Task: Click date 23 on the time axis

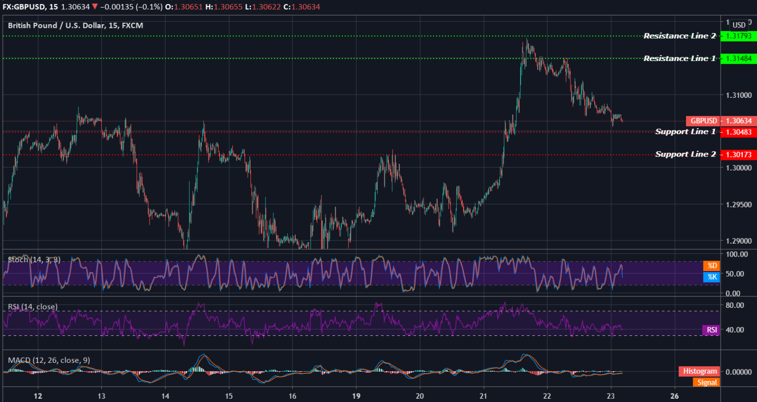Action: click(611, 396)
